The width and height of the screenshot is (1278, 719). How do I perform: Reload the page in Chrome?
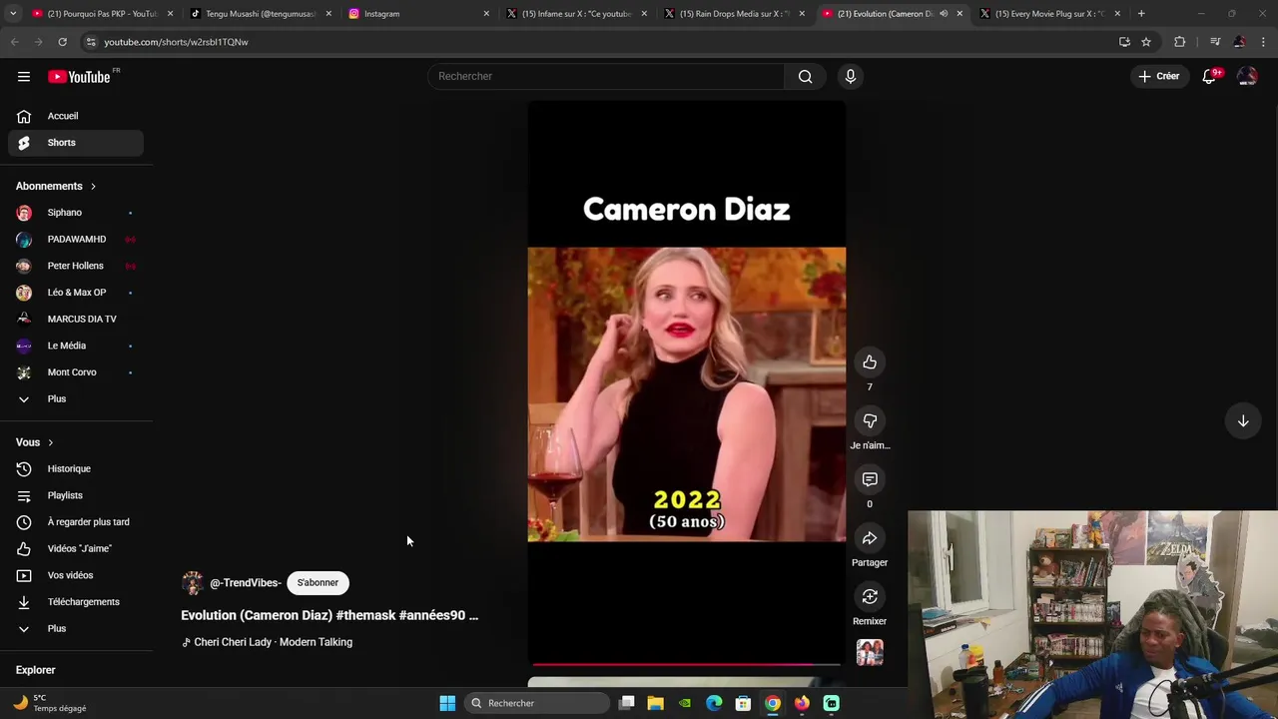[62, 42]
